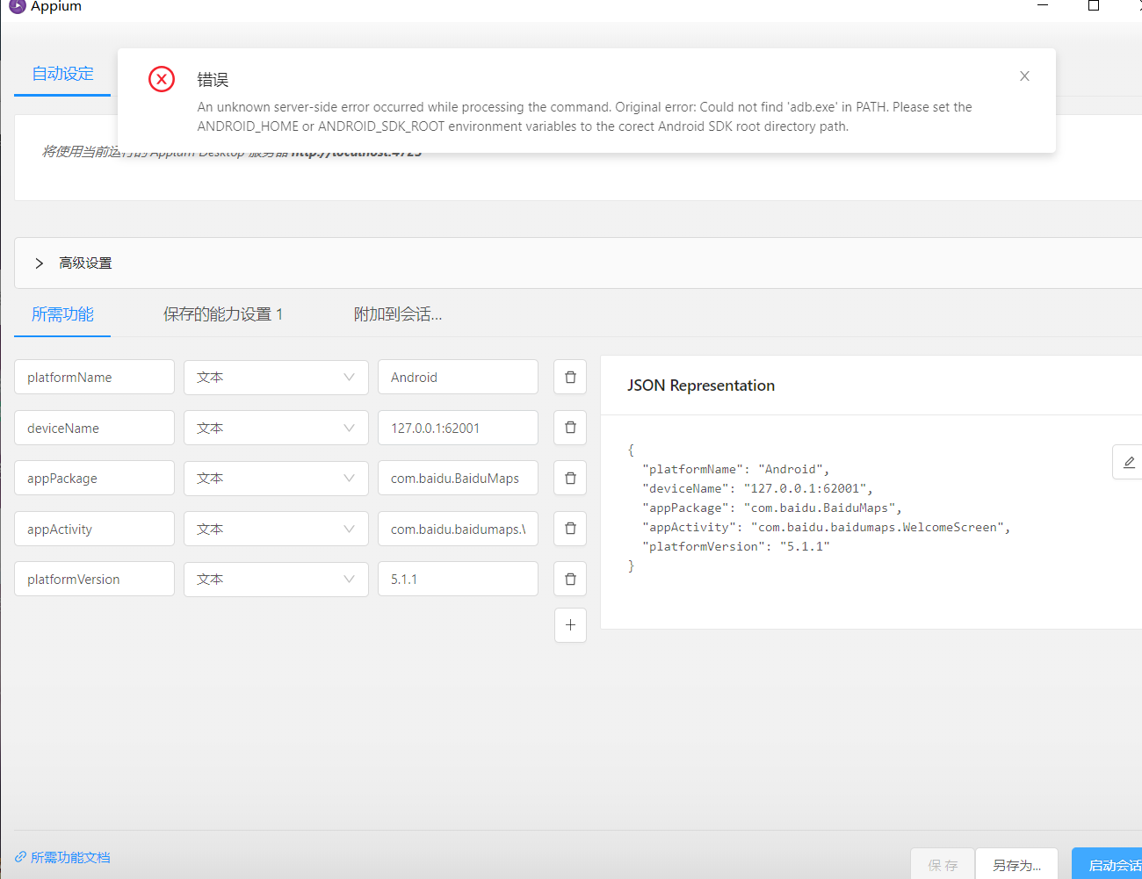Click the 错误 error title

213,80
